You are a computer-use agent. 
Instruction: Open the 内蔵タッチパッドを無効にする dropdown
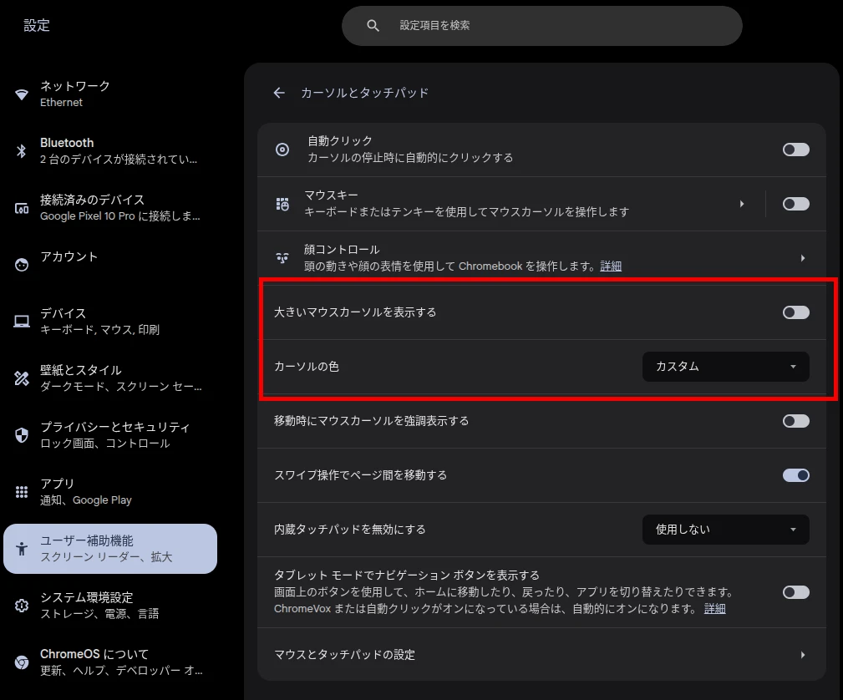[x=724, y=529]
